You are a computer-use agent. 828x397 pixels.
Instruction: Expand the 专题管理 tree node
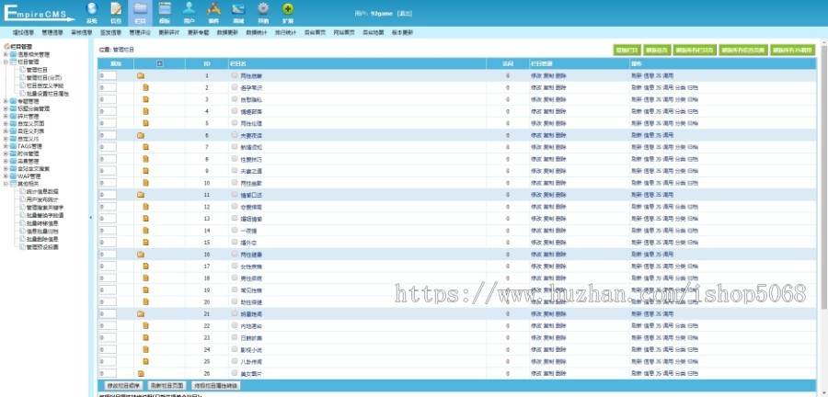(x=6, y=101)
